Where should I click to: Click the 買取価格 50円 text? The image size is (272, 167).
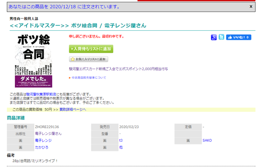click(x=32, y=110)
